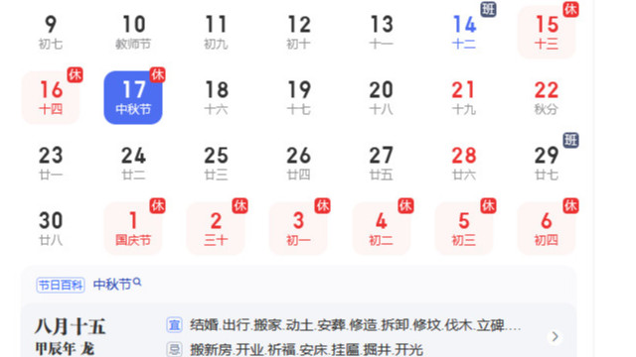
Task: Click date 23 labeled 廿一
Action: (51, 163)
